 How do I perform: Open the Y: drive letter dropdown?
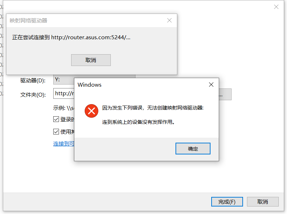point(64,80)
